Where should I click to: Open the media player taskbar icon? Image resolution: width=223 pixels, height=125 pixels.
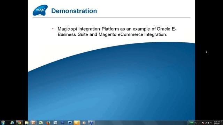[x=84, y=123]
